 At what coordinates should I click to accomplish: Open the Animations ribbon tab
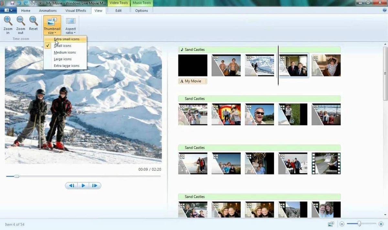pos(48,11)
